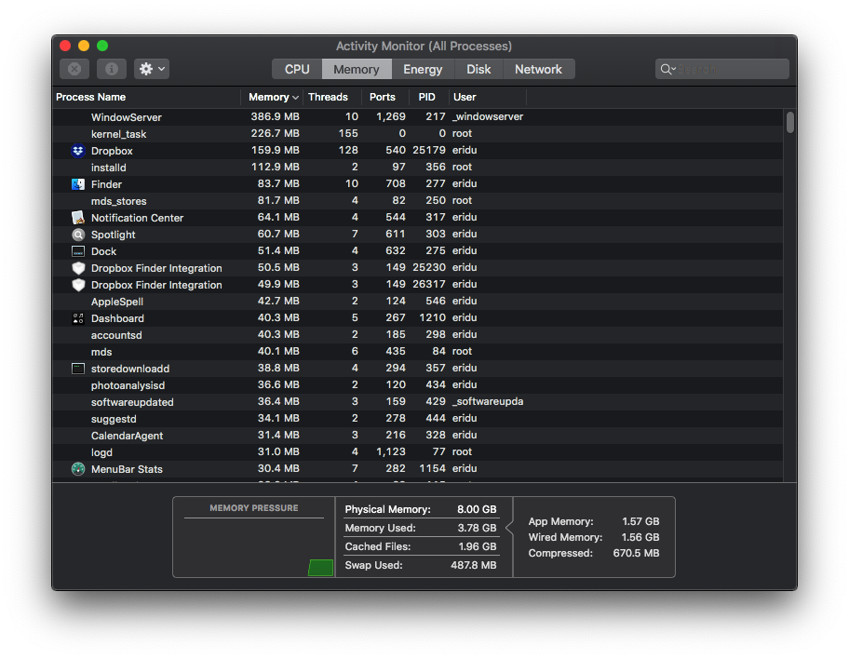This screenshot has width=849, height=659.
Task: Click Physical Memory 8.00 GB value
Action: point(477,509)
